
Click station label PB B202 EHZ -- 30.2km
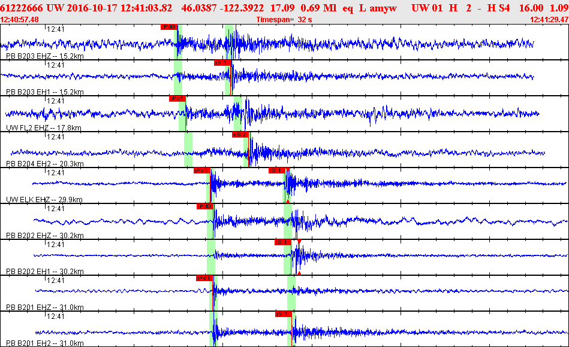tap(45, 236)
